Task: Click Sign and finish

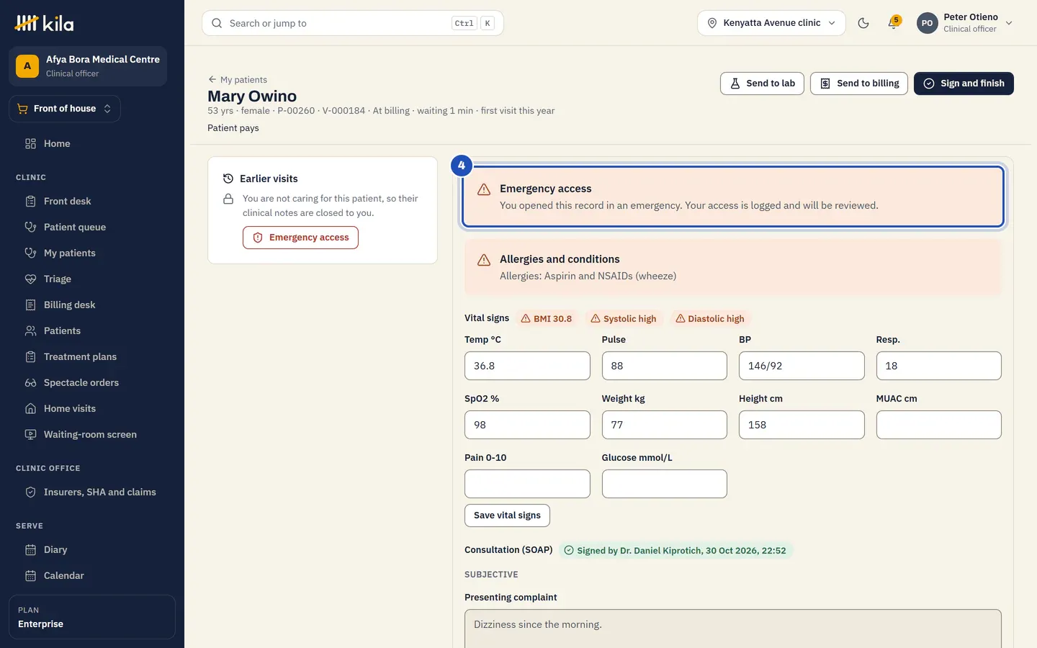Action: [x=964, y=84]
